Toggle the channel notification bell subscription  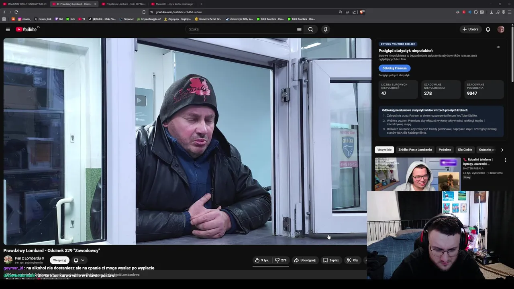75,260
